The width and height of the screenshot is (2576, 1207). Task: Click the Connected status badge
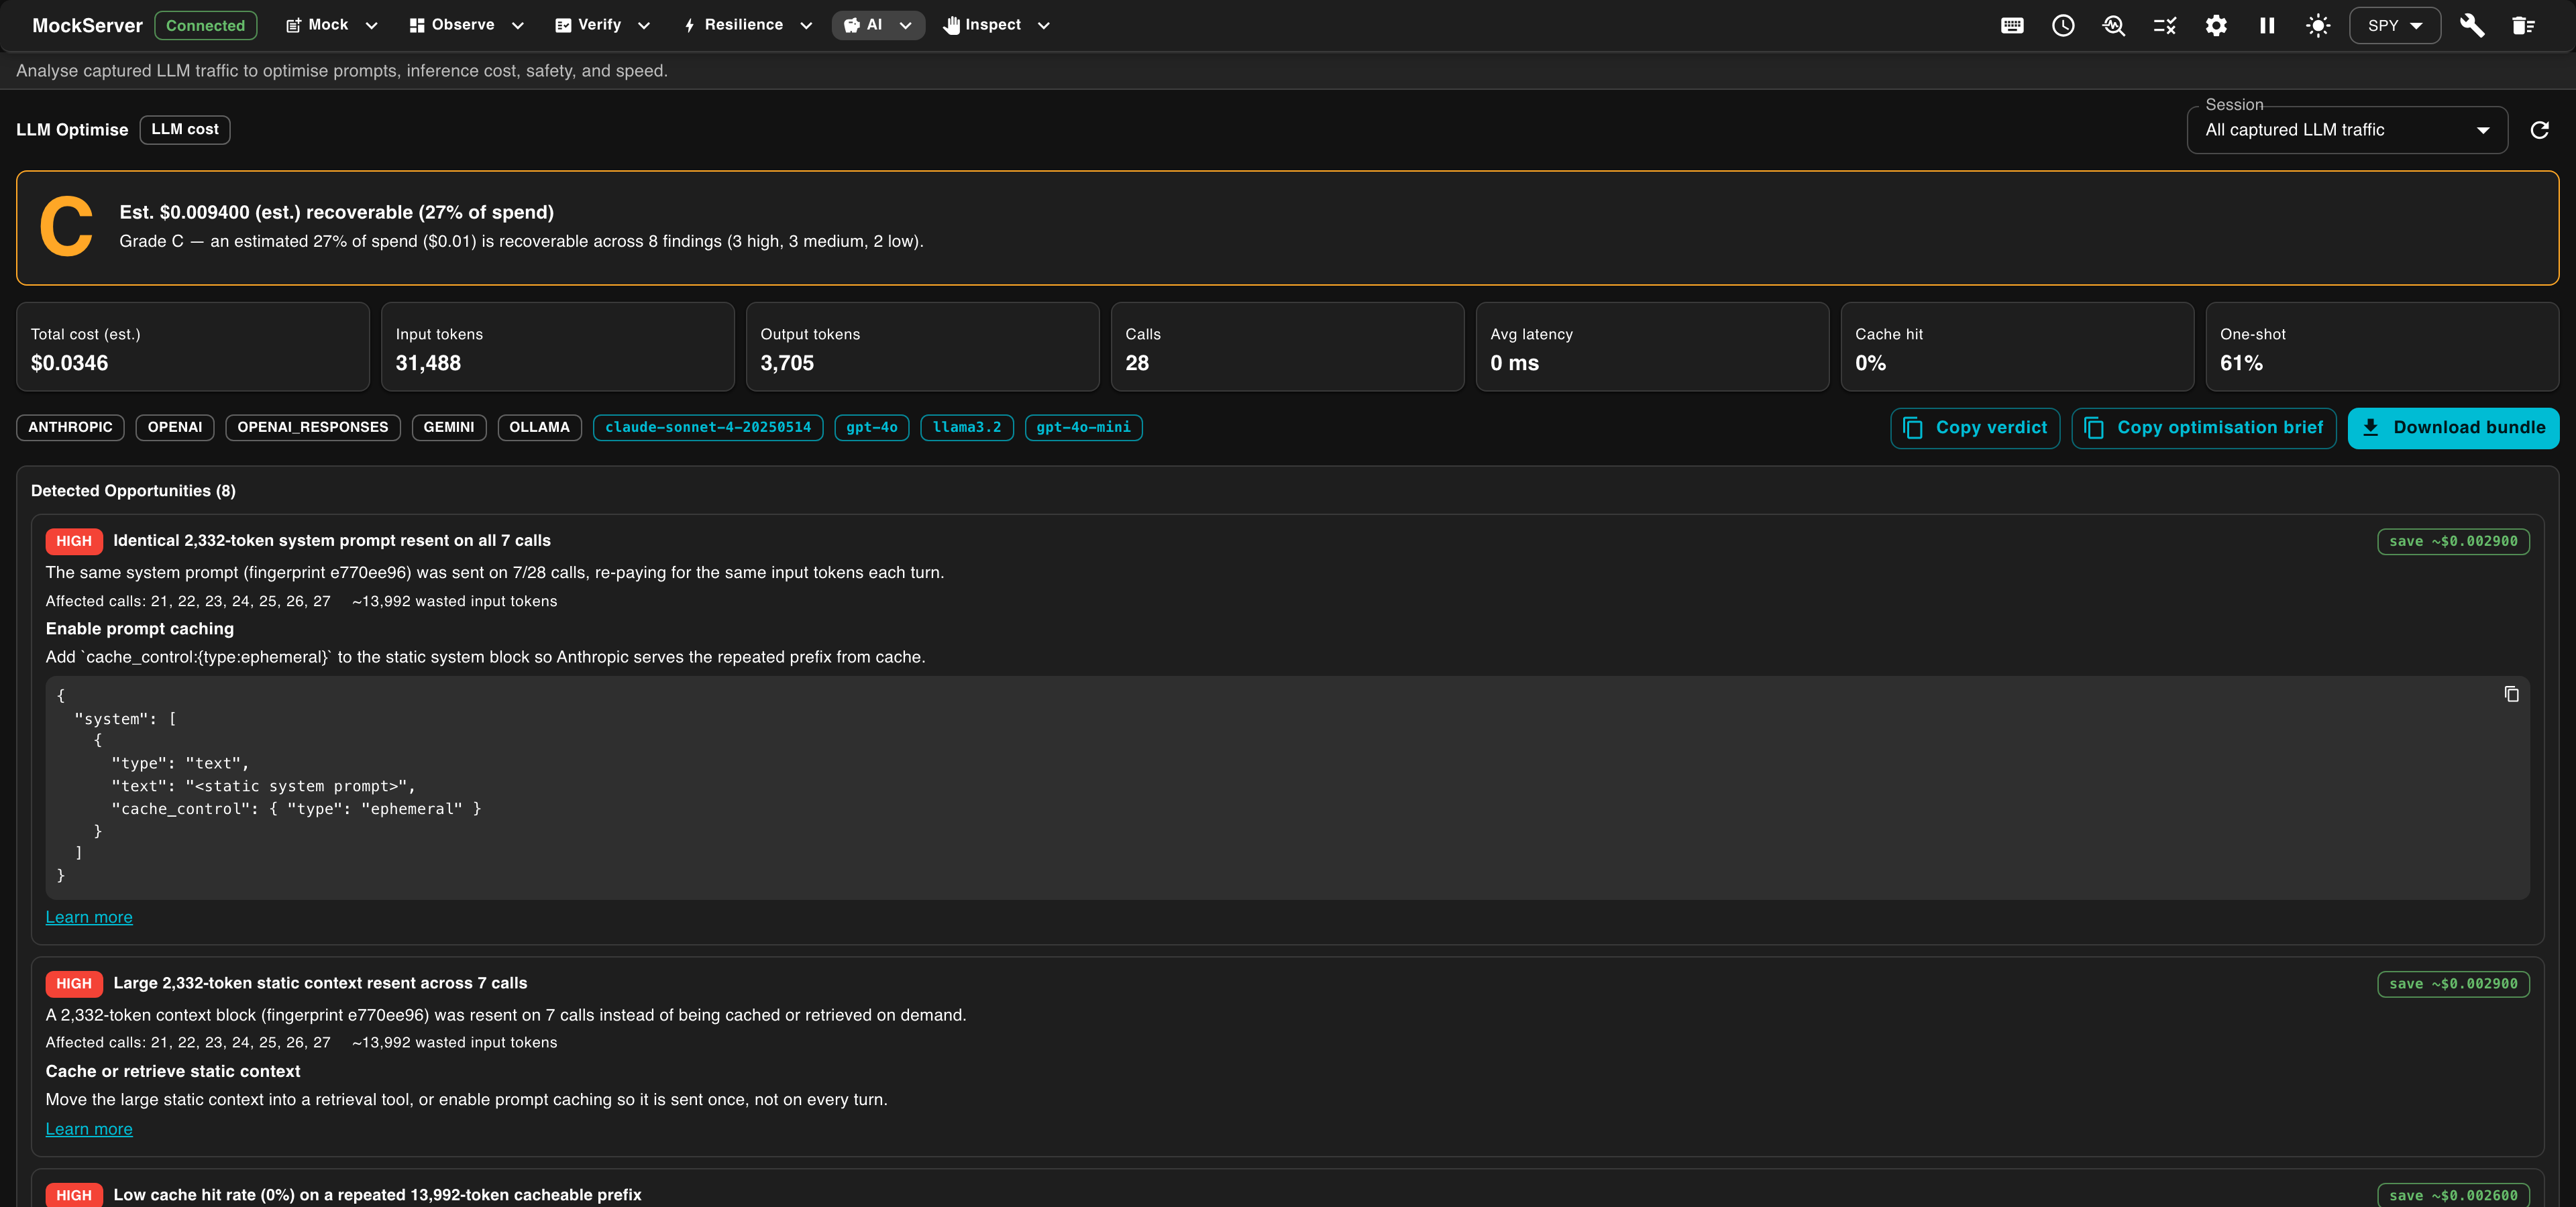205,26
